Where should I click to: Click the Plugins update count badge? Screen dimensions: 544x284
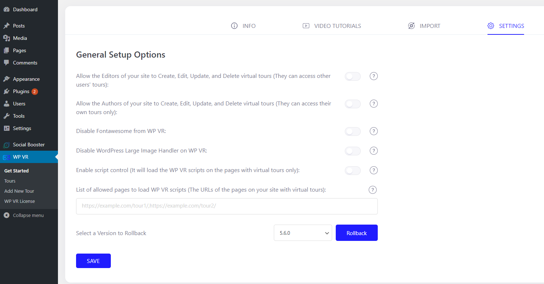(34, 91)
